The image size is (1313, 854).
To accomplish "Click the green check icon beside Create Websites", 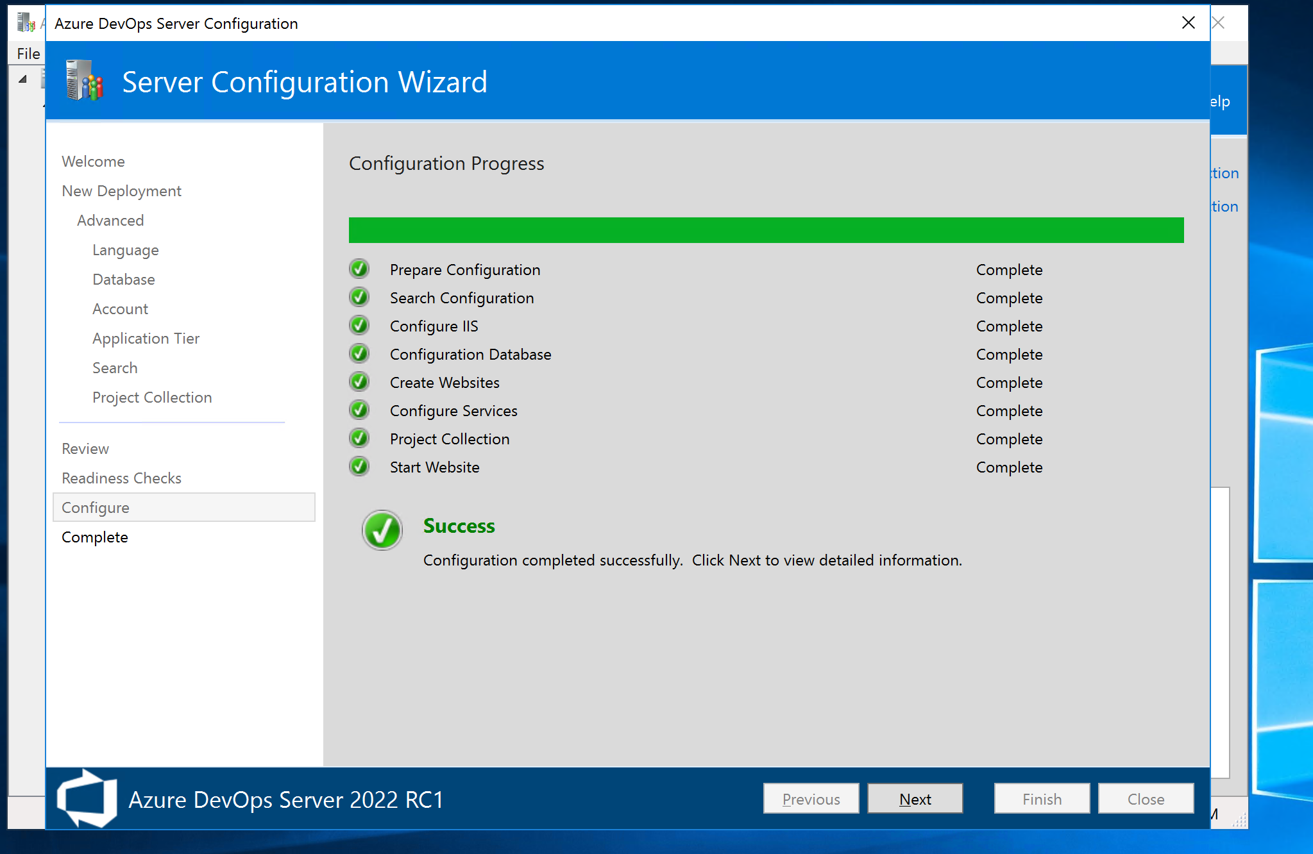I will (359, 381).
